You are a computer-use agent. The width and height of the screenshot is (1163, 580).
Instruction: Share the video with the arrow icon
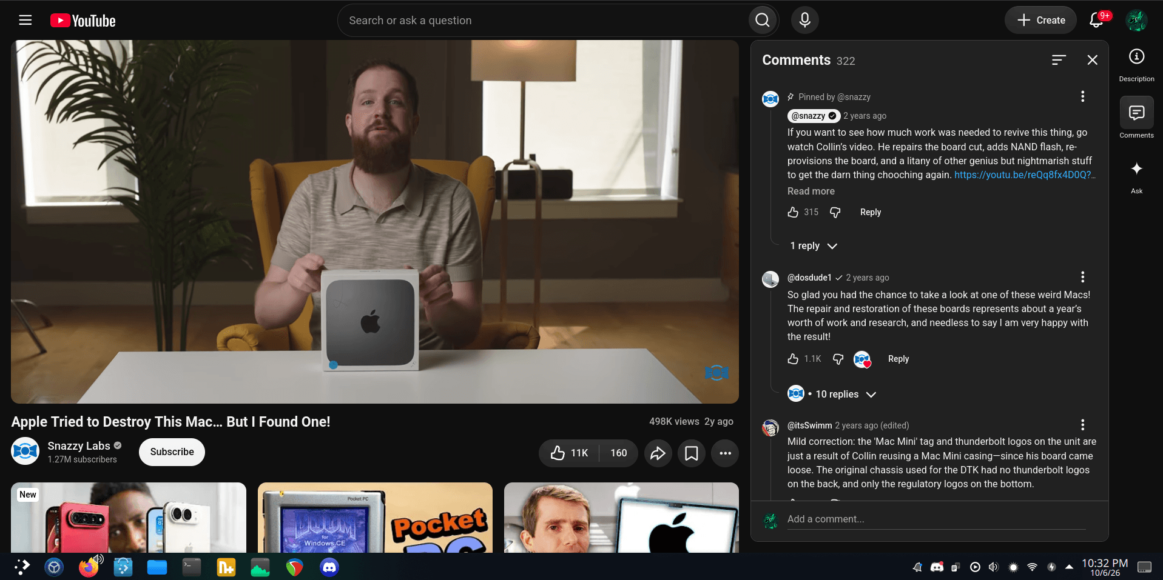pyautogui.click(x=658, y=453)
